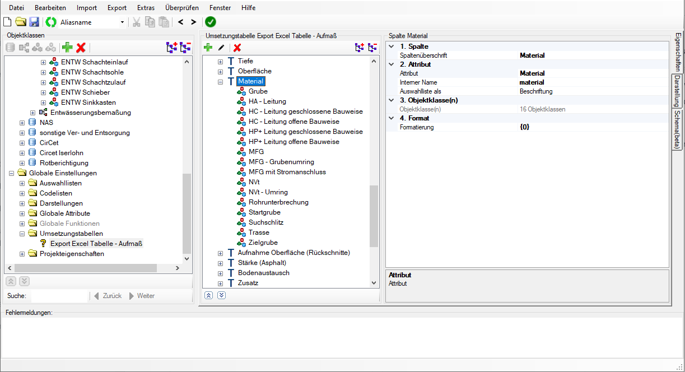The image size is (685, 372).
Task: Click the Suche input field
Action: 59,296
